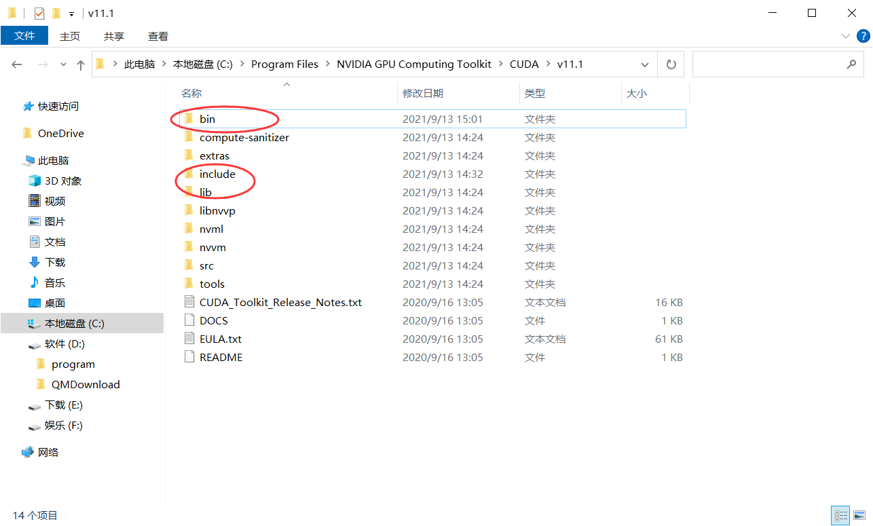Viewport: 873px width, 526px height.
Task: Click the EULA.txt file icon
Action: click(189, 339)
